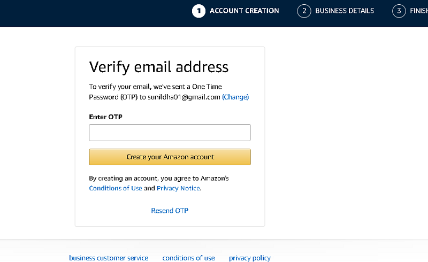428x262 pixels.
Task: Select the Finish step label
Action: coord(419,11)
